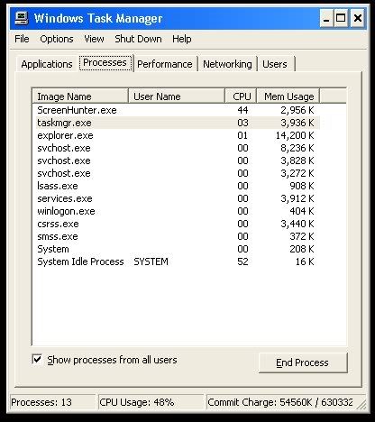Sort by the Mem Usage column header
375x422 pixels.
tap(288, 96)
